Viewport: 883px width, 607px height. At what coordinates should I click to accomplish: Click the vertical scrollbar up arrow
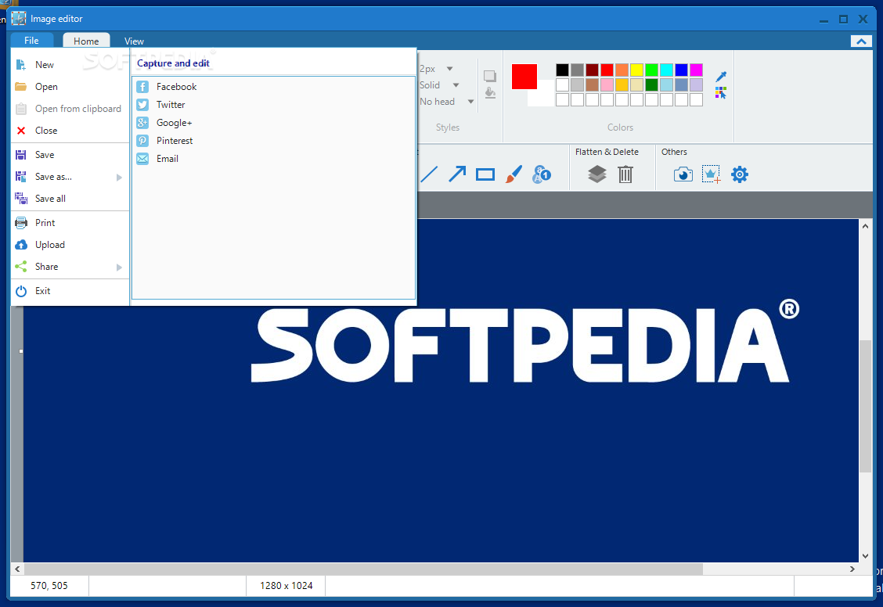(866, 225)
